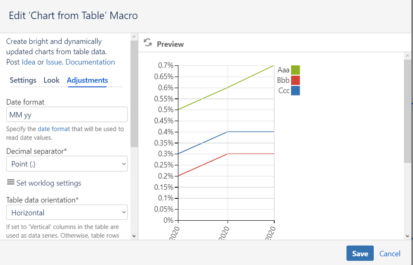413x265 pixels.
Task: Open Set worklog settings
Action: (49, 183)
